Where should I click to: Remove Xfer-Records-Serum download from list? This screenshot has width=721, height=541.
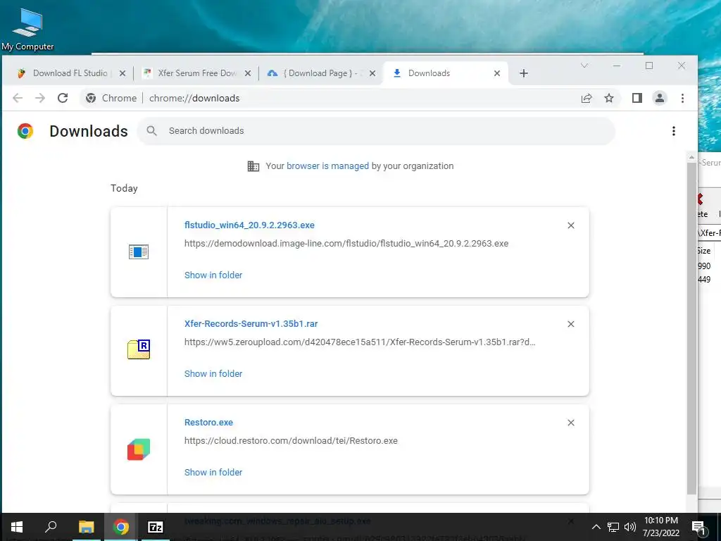click(570, 324)
